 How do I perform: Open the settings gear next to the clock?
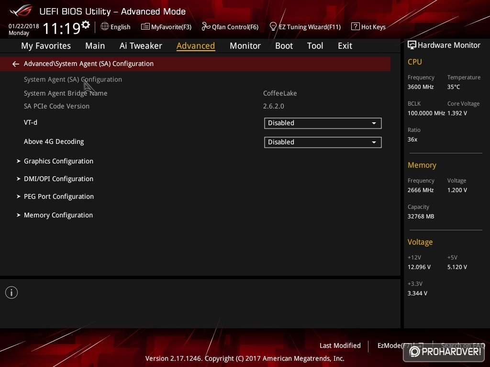[86, 24]
